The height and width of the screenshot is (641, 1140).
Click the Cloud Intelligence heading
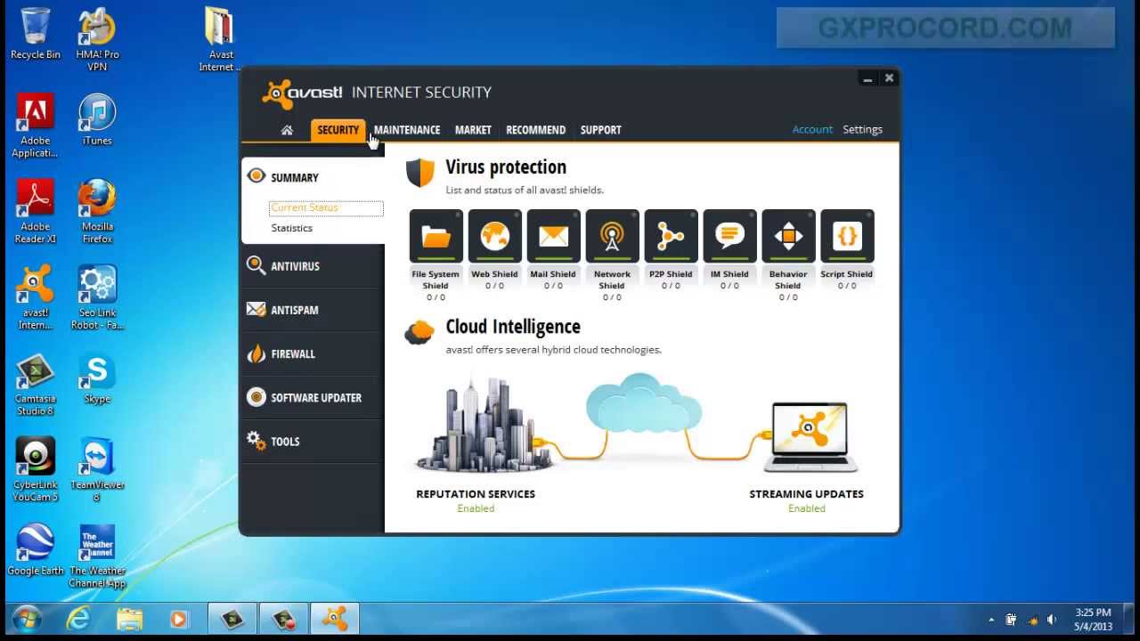[x=513, y=327]
